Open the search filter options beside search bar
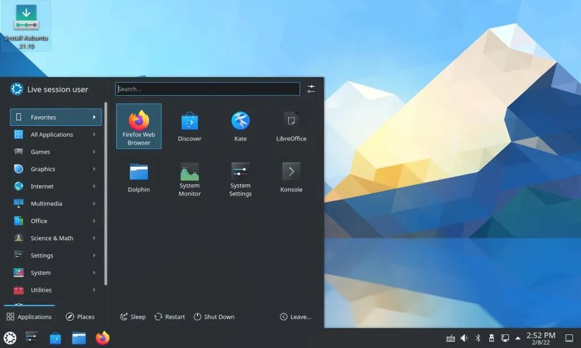 pyautogui.click(x=311, y=88)
